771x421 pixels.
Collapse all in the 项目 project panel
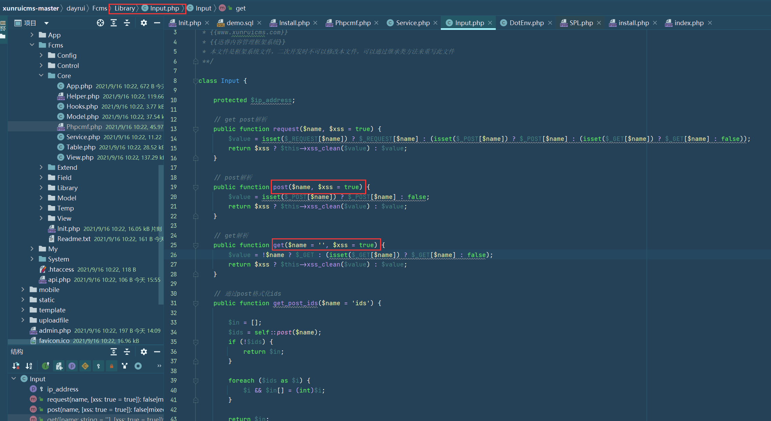127,23
